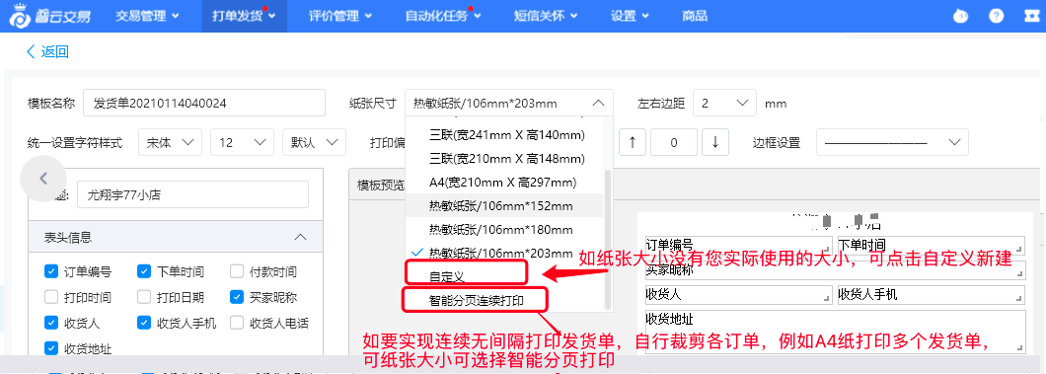Uncheck the 收货地址 checkbox
This screenshot has height=374, width=1046.
coord(50,348)
